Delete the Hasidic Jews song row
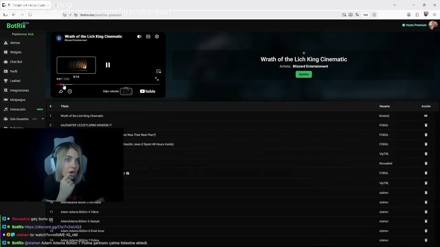 point(426,144)
